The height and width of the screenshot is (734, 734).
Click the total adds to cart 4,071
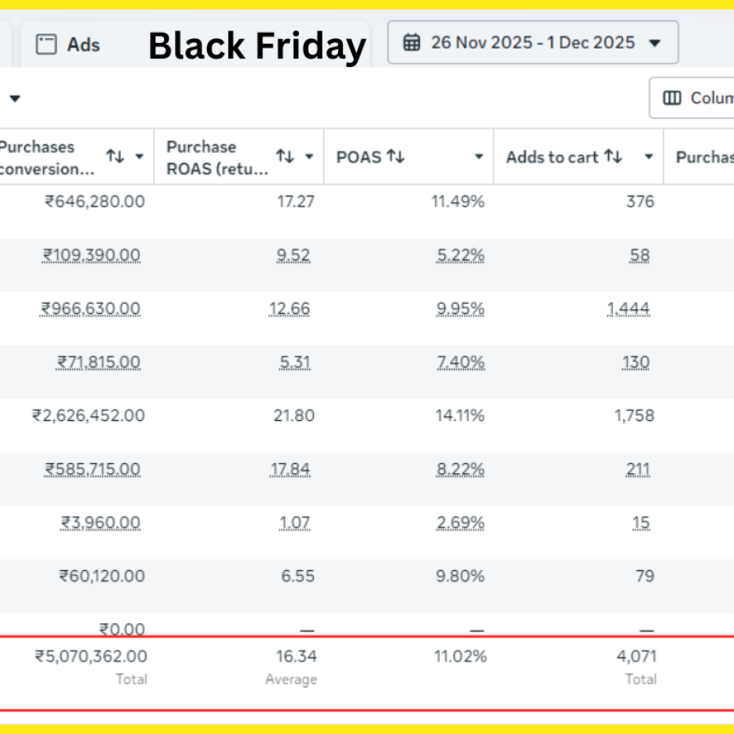636,656
